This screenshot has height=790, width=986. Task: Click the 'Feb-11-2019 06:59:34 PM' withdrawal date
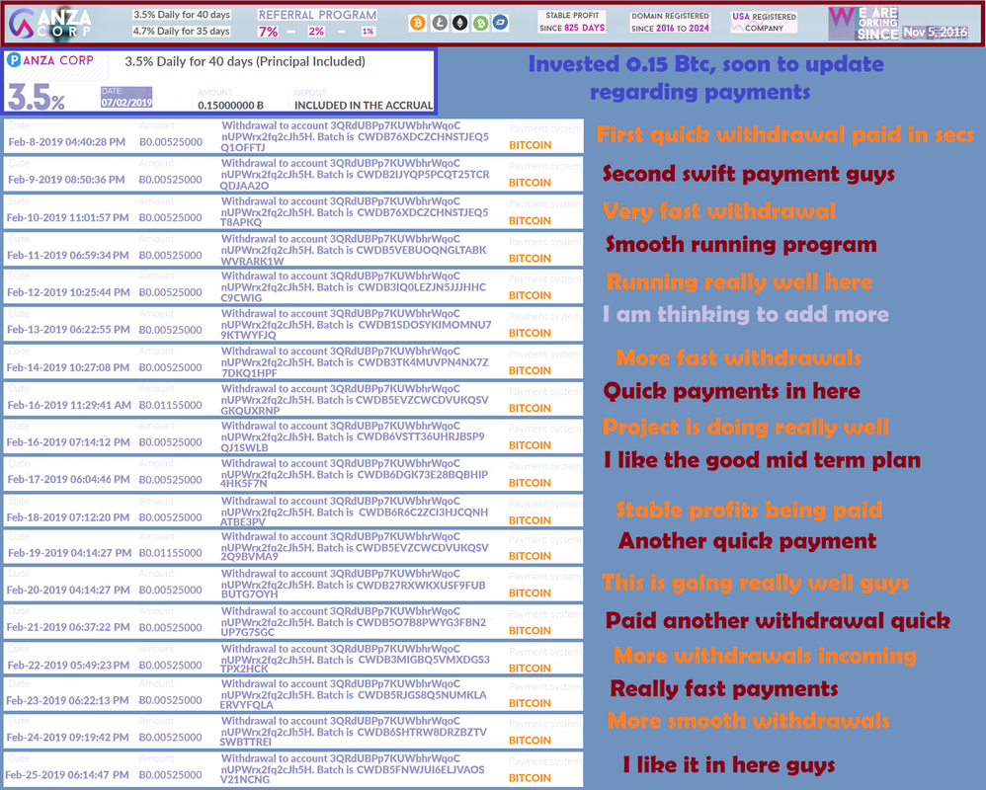pyautogui.click(x=68, y=255)
